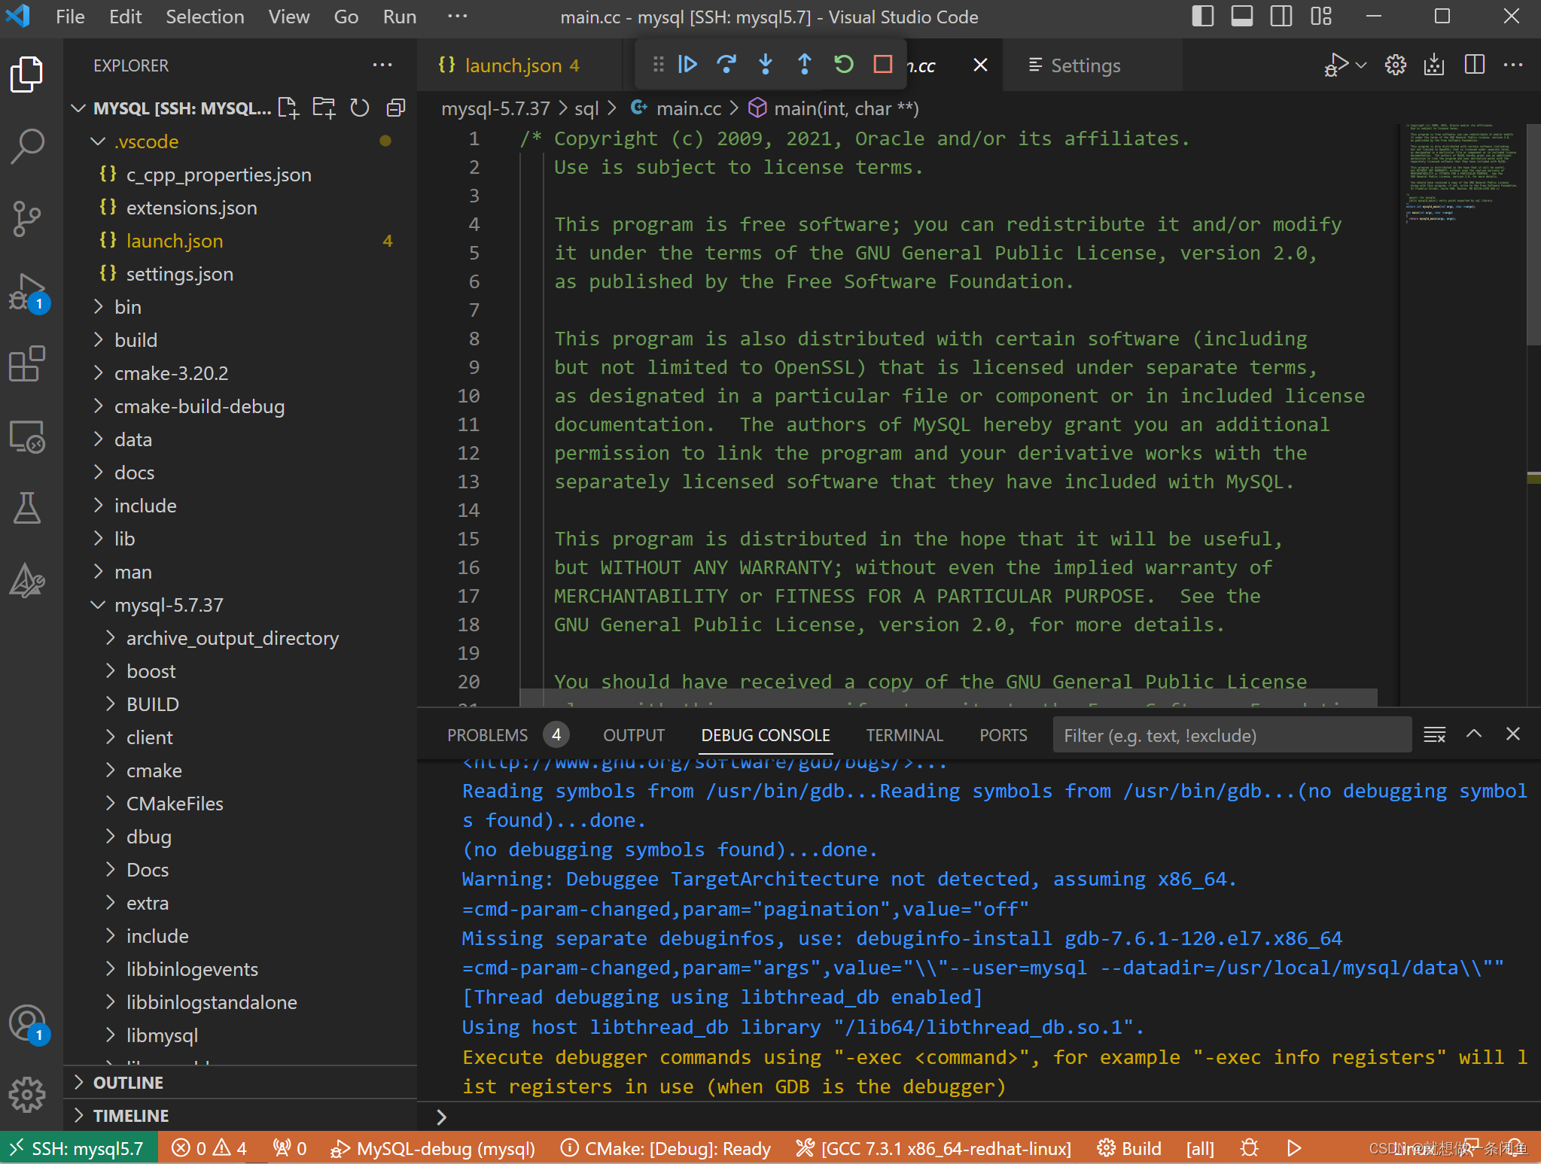The width and height of the screenshot is (1541, 1164).
Task: Open the Source Control view
Action: click(x=27, y=219)
